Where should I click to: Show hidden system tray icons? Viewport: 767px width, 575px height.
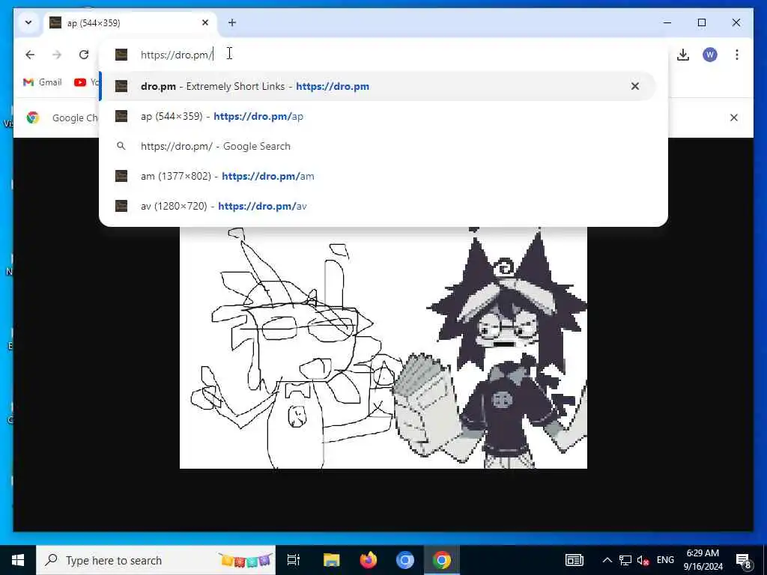pyautogui.click(x=607, y=560)
